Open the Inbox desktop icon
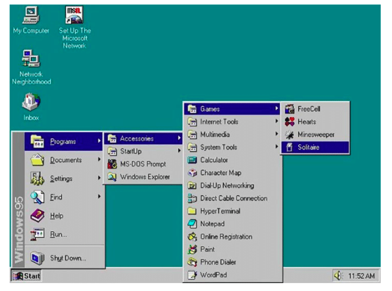Image resolution: width=392 pixels, height=291 pixels. 31,103
